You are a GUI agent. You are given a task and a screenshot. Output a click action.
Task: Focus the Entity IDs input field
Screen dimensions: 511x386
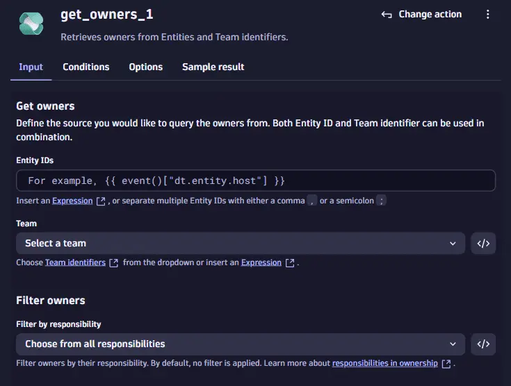[255, 181]
